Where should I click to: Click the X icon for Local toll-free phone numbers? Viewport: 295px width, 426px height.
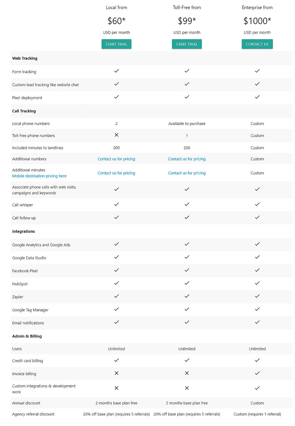point(116,135)
